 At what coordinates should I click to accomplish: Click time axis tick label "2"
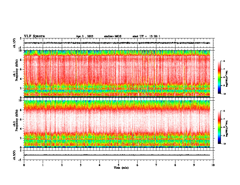[x=62, y=165]
